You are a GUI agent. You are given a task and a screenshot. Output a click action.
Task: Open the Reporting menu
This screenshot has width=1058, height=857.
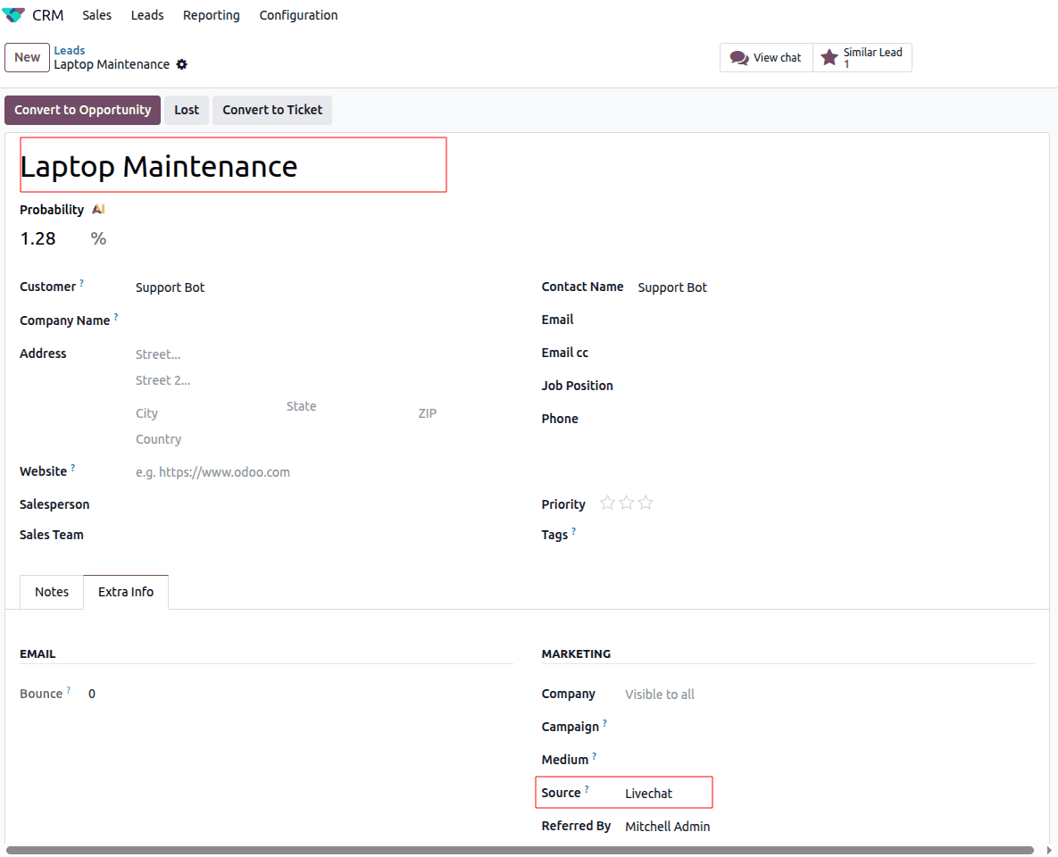[212, 15]
